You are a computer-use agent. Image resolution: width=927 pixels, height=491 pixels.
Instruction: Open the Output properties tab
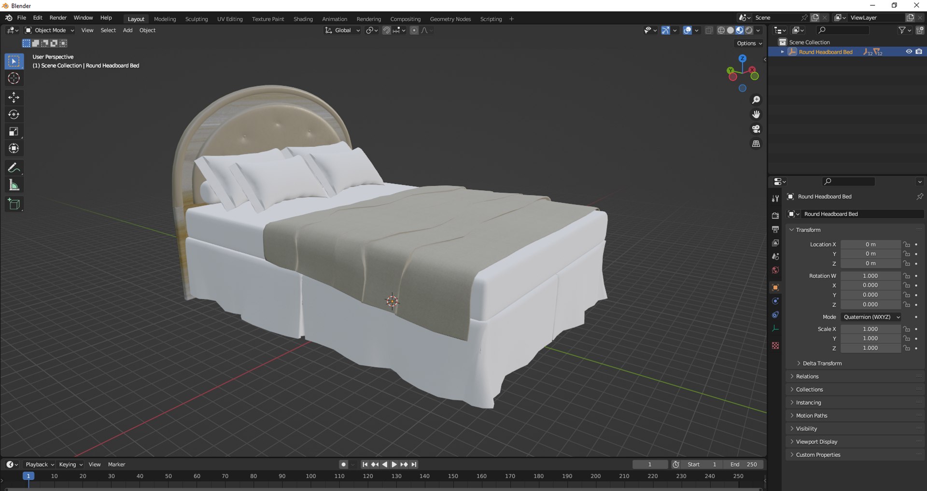click(x=775, y=229)
